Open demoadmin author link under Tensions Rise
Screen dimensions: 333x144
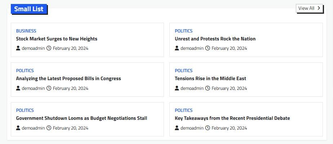192,88
